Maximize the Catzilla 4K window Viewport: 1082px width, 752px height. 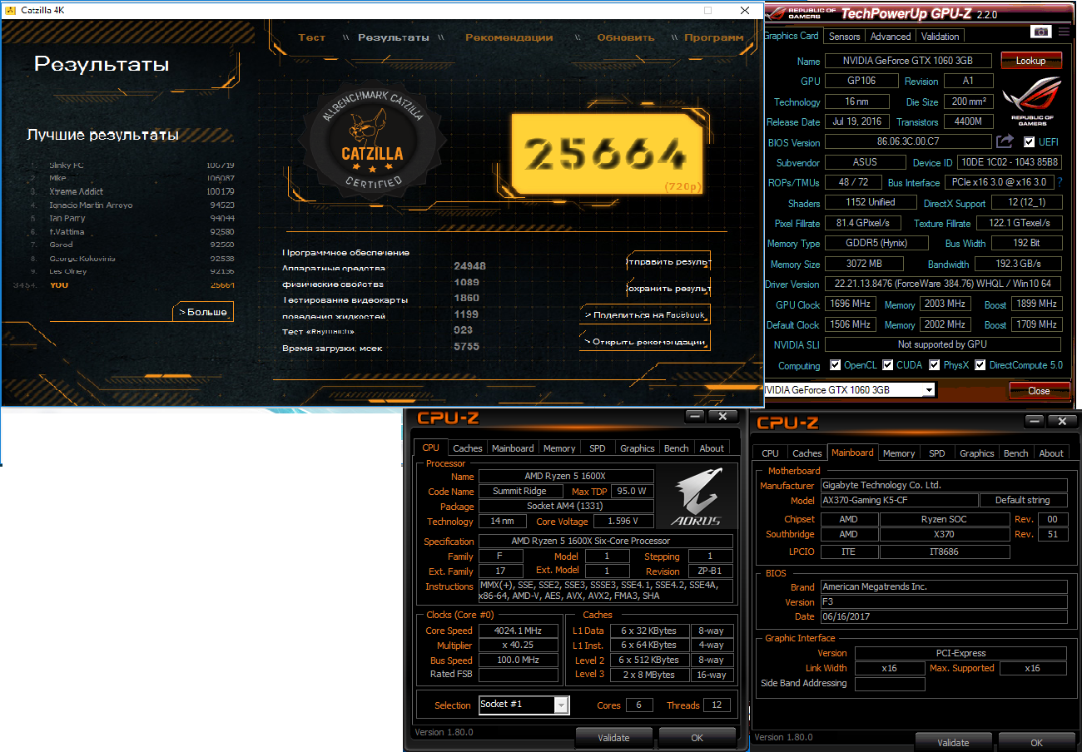(708, 10)
